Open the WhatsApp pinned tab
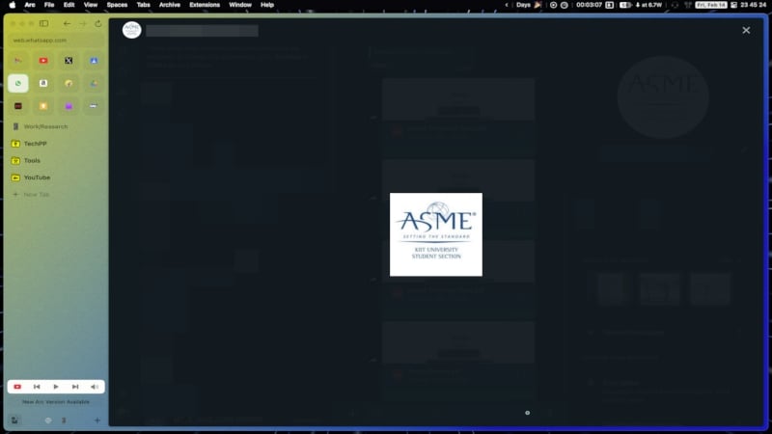Image resolution: width=772 pixels, height=434 pixels. pos(18,83)
